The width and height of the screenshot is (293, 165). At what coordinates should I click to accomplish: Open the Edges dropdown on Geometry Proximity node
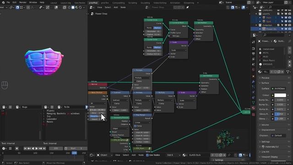tap(120, 128)
